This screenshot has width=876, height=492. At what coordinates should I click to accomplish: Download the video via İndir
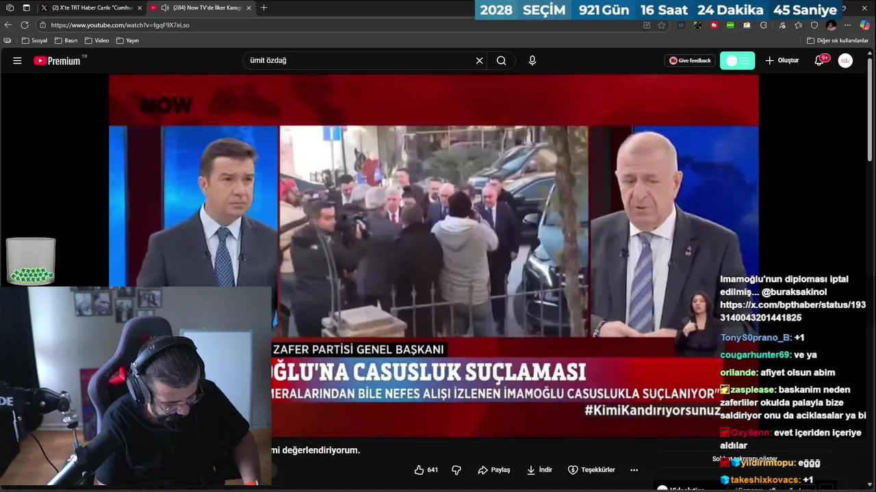pos(539,469)
